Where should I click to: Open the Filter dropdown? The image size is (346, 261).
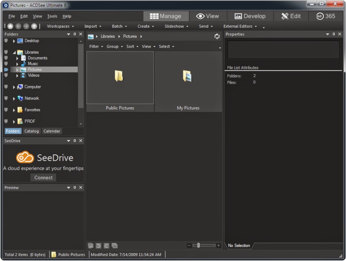pos(96,47)
